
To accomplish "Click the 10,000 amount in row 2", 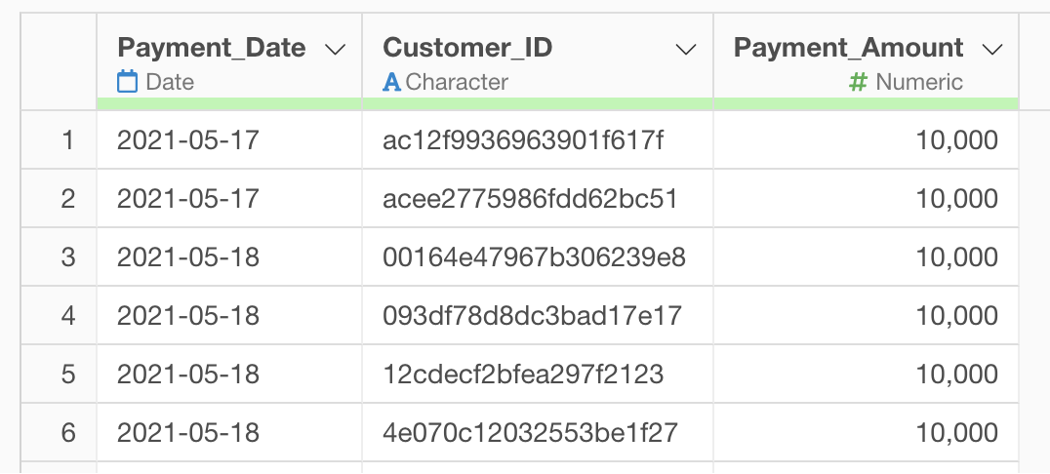I will coord(956,199).
